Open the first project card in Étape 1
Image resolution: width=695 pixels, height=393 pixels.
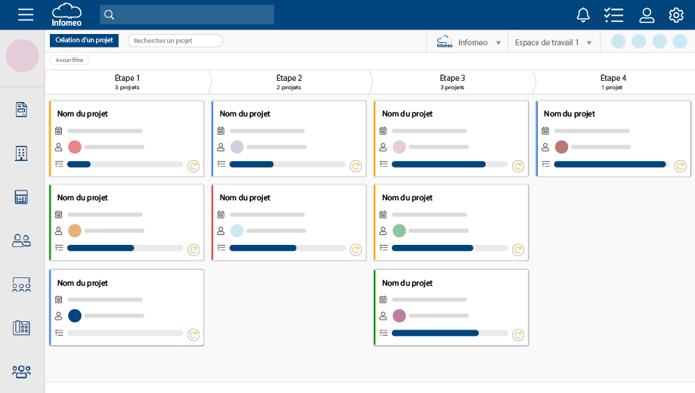click(x=126, y=138)
